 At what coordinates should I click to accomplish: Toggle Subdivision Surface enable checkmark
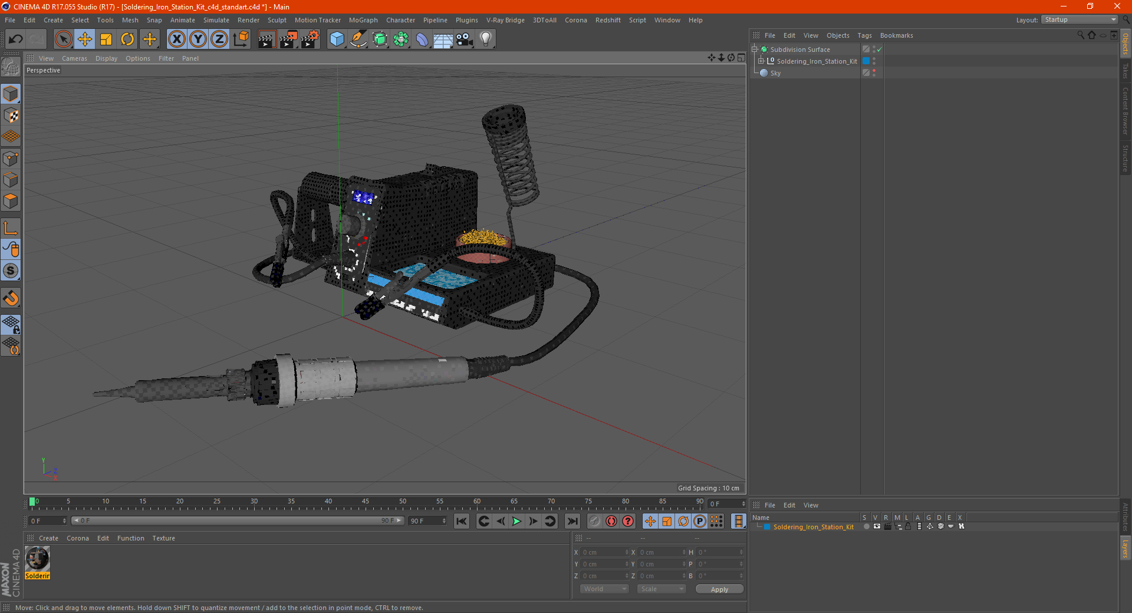click(879, 50)
